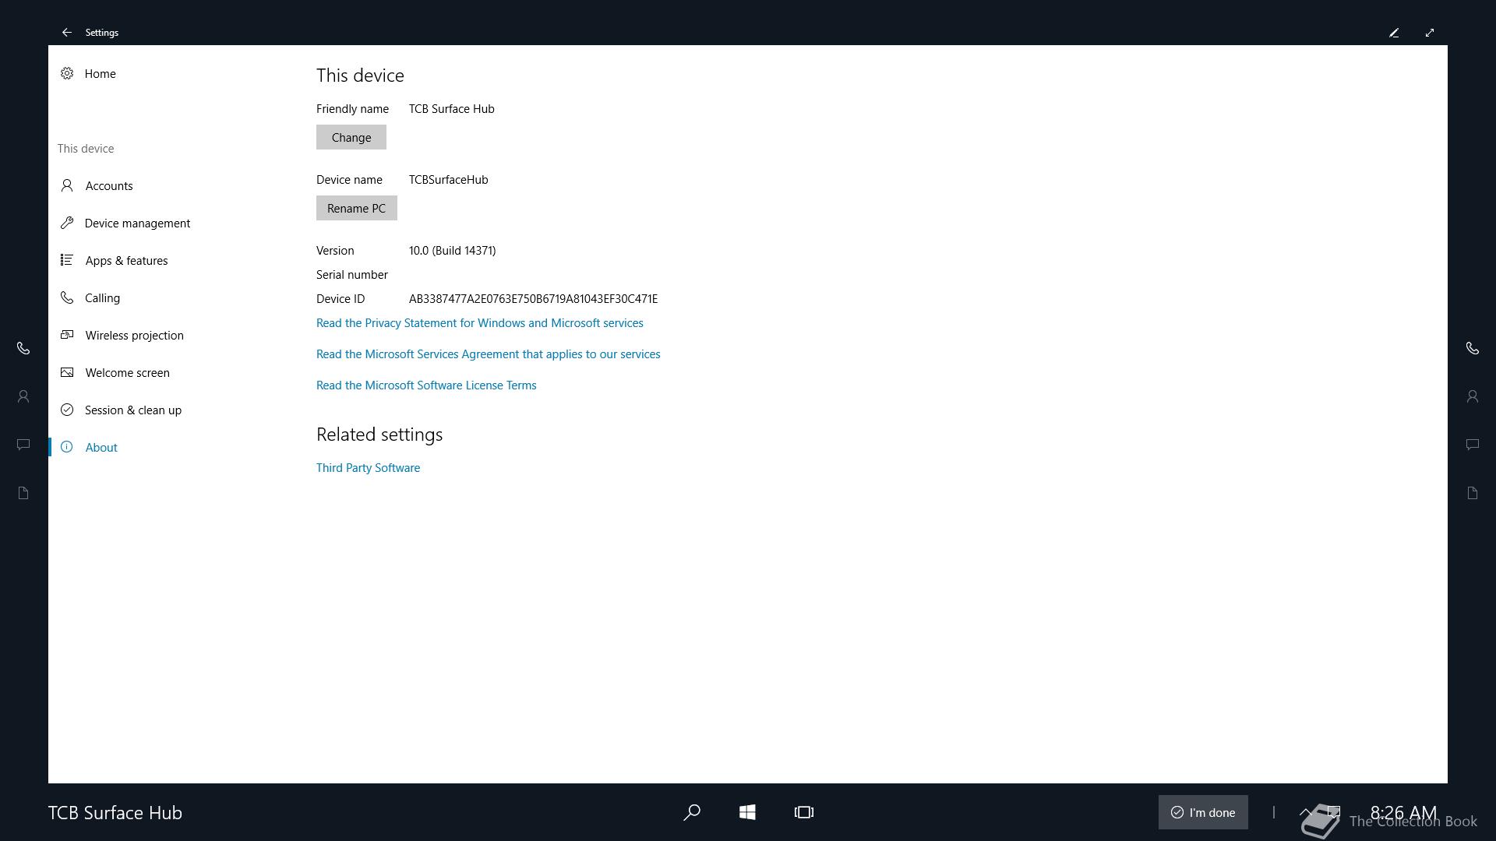This screenshot has width=1496, height=841.
Task: Open Task View on the taskbar
Action: (x=804, y=812)
